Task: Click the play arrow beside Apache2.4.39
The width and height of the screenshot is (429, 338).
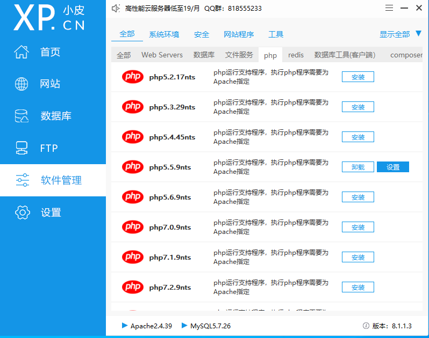Action: point(125,326)
